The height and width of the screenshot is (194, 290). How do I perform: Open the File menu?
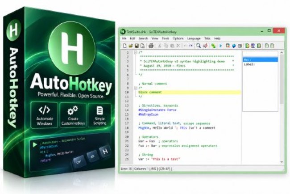click(x=124, y=38)
